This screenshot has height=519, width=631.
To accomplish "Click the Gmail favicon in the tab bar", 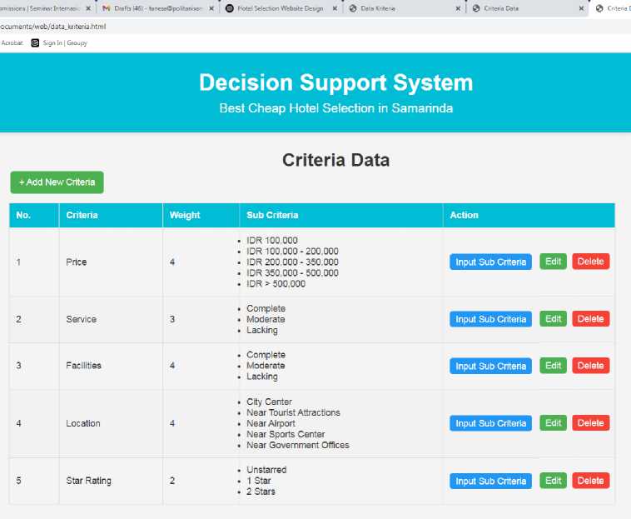I will coord(107,8).
